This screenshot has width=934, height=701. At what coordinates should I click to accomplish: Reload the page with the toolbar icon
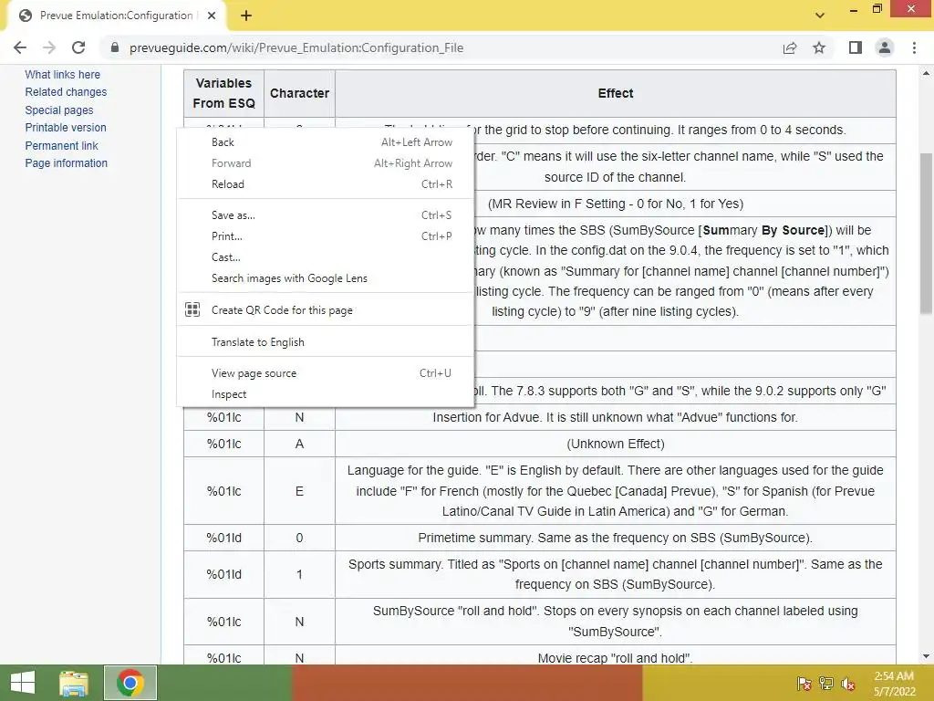pyautogui.click(x=78, y=47)
